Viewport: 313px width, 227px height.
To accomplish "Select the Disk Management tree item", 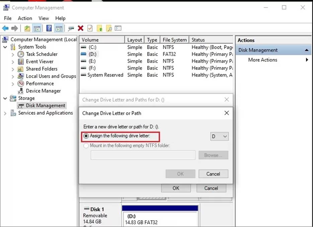I will coord(46,105).
